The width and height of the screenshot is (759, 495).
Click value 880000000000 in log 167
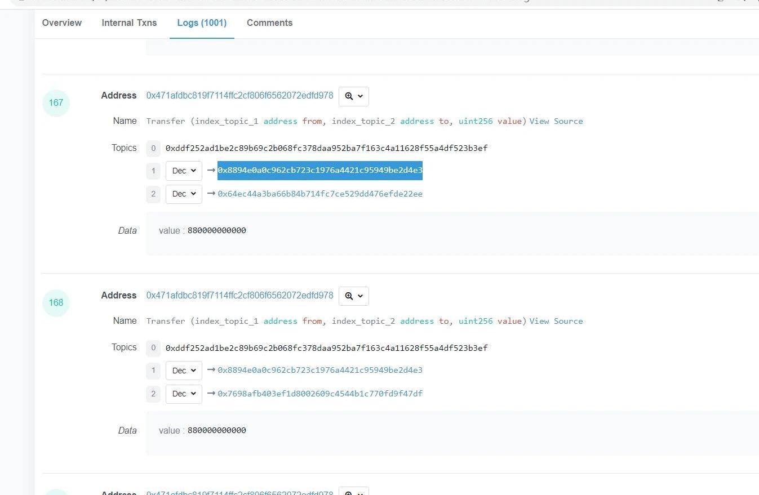216,230
